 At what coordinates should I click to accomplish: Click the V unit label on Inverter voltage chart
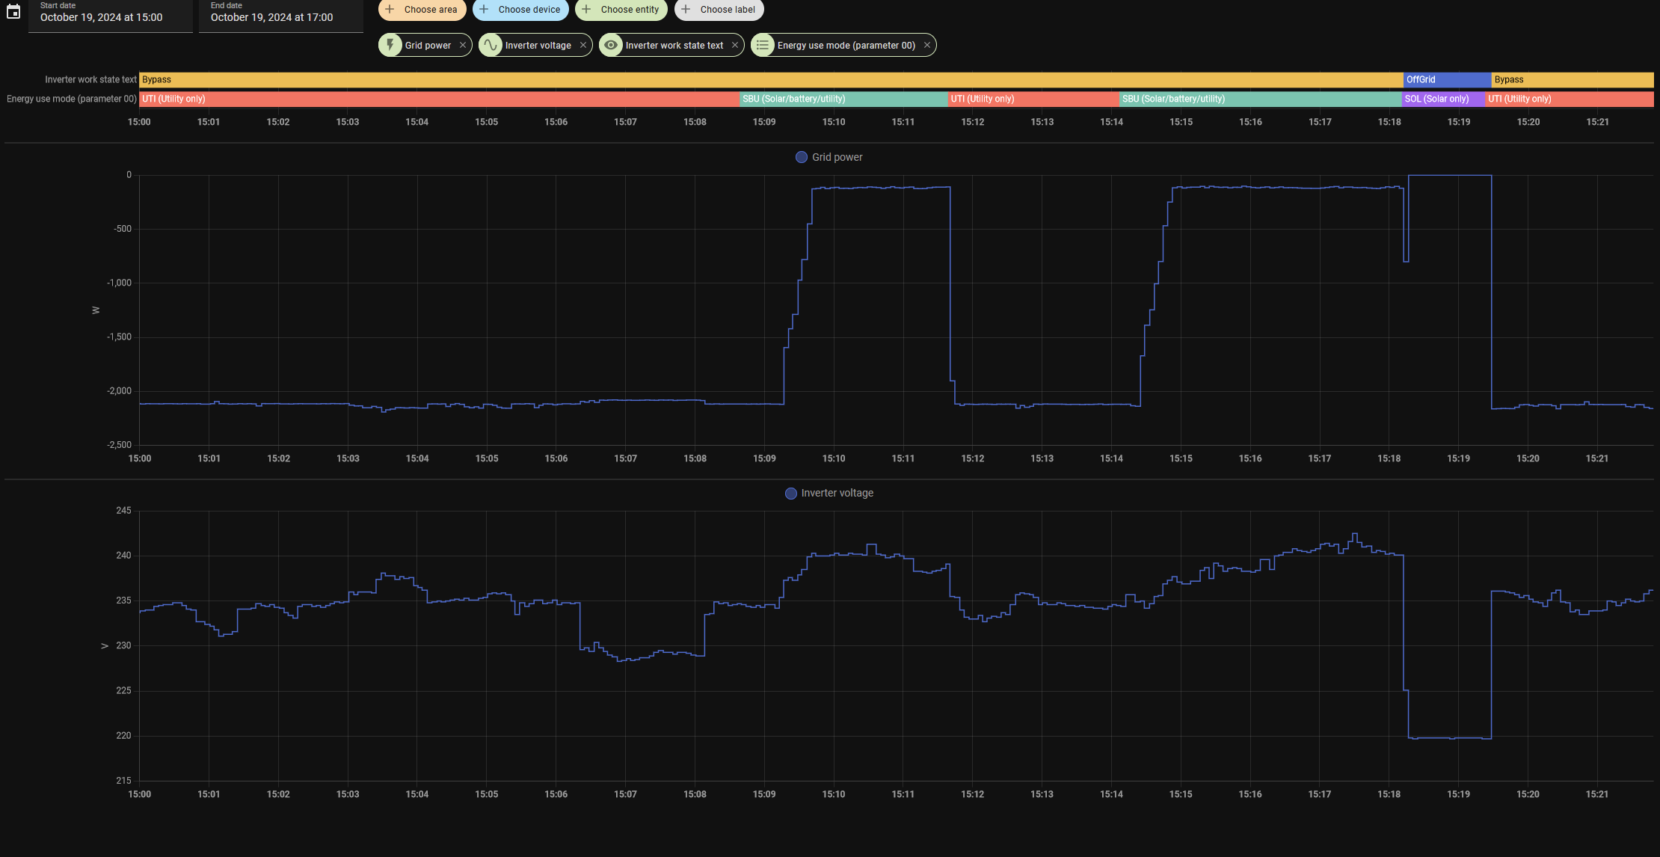point(105,646)
